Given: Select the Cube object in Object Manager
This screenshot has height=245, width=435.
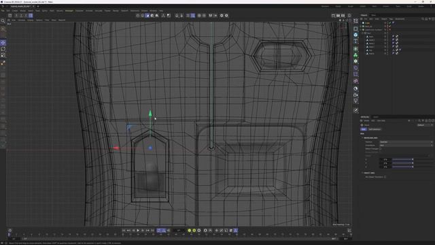Looking at the screenshot, I should pos(367,22).
